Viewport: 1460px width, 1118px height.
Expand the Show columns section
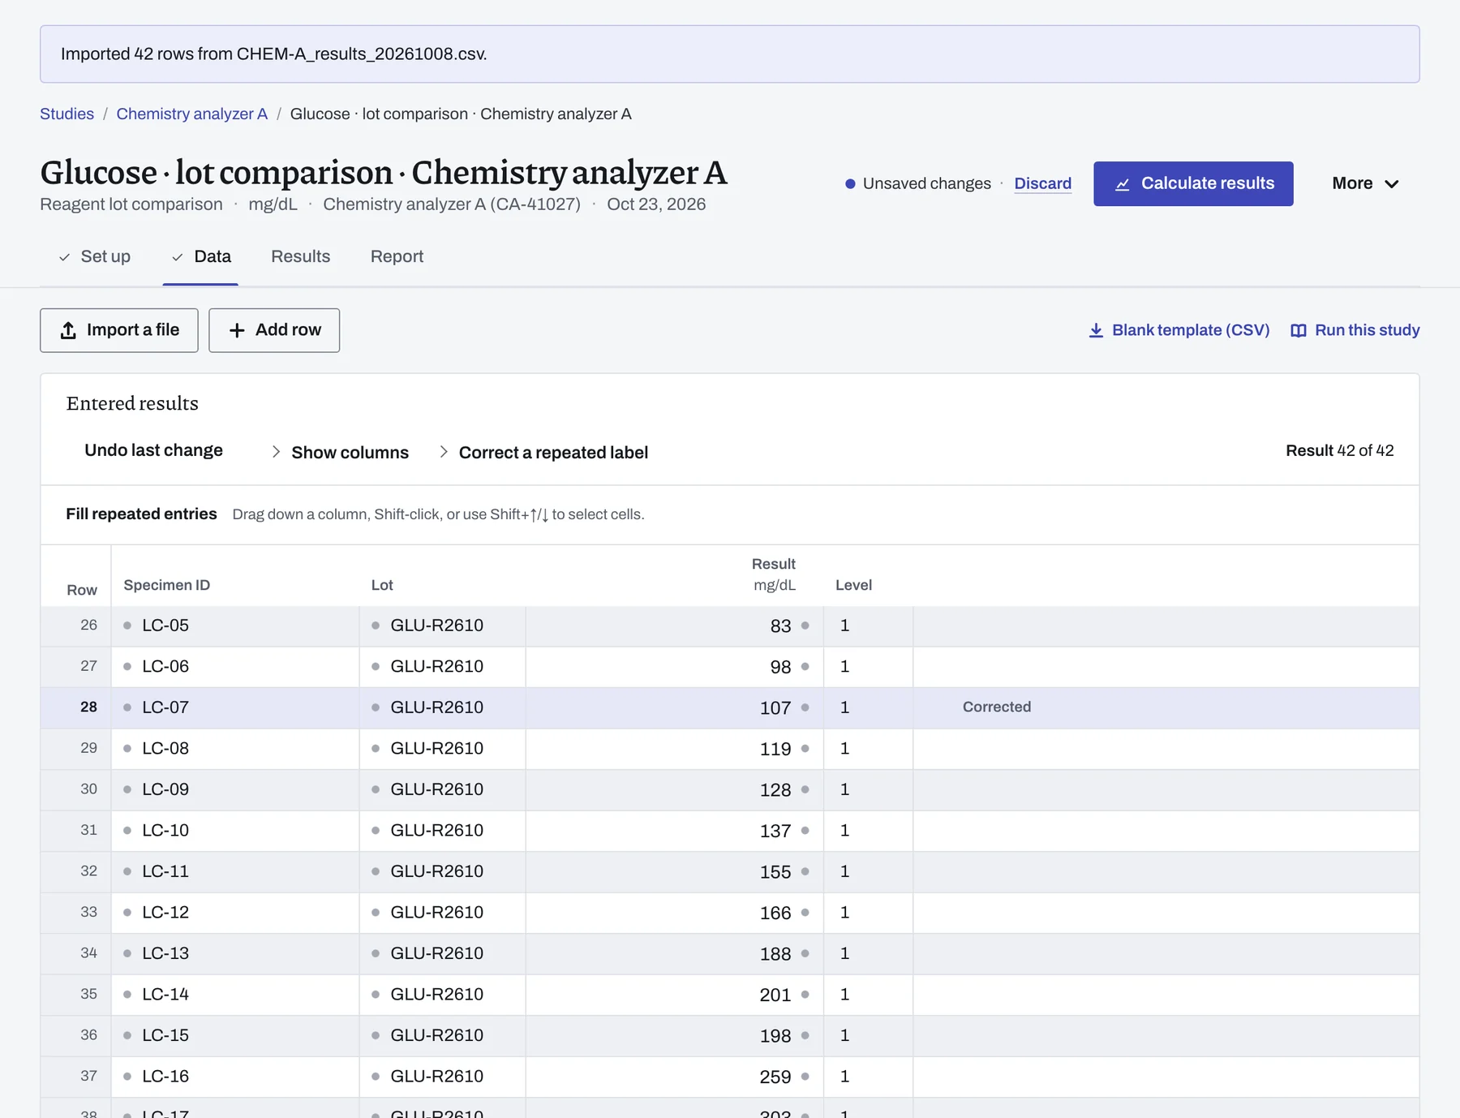[x=340, y=452]
